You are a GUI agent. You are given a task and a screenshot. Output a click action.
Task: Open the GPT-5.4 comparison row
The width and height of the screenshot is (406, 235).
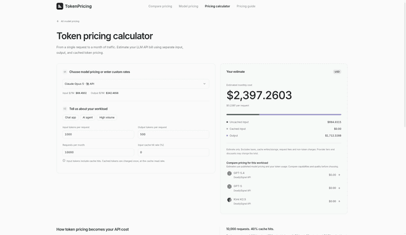click(284, 175)
